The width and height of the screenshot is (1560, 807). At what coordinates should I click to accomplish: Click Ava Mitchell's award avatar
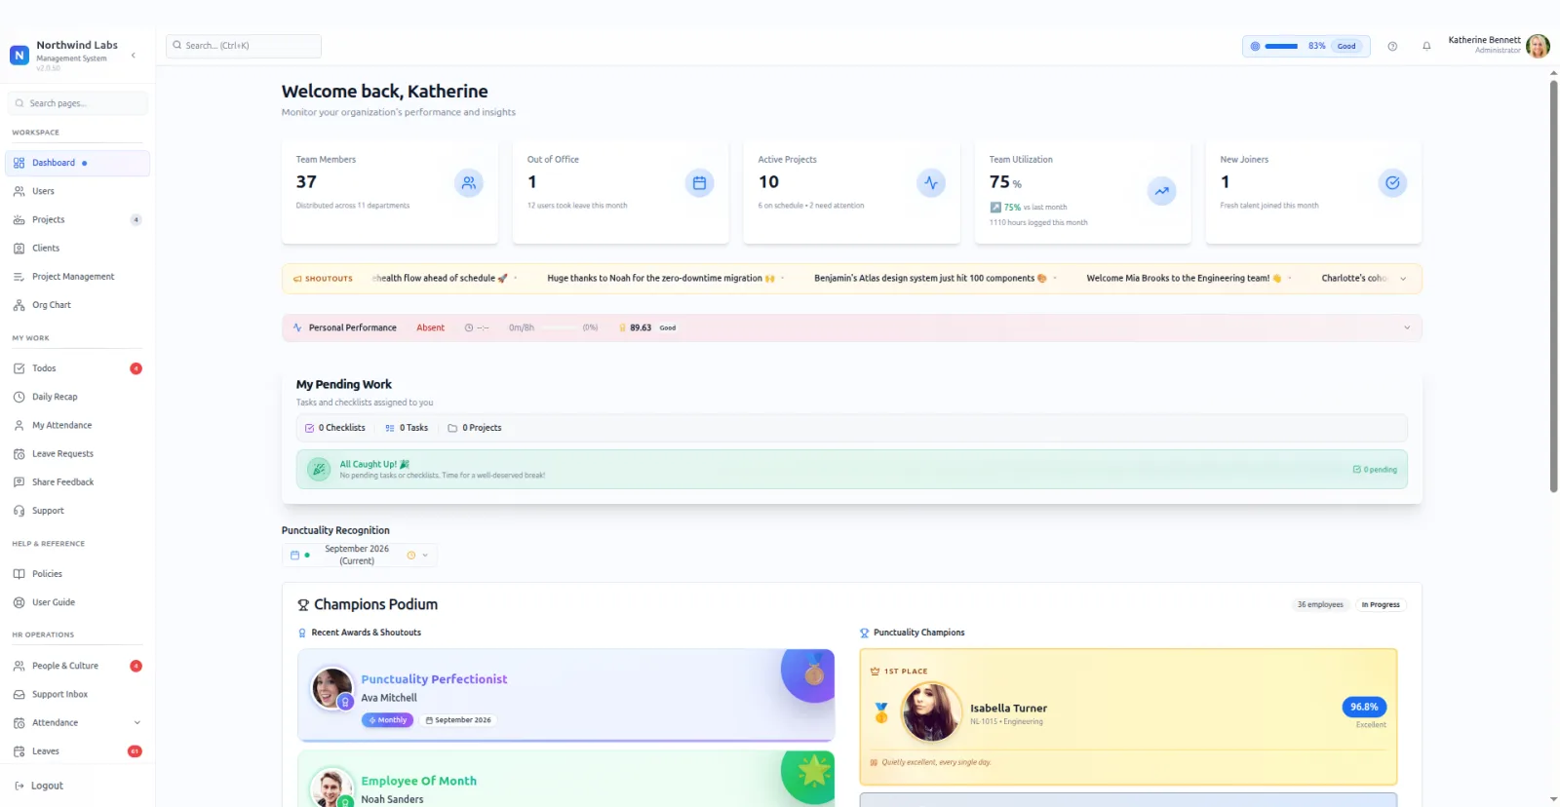click(x=331, y=688)
